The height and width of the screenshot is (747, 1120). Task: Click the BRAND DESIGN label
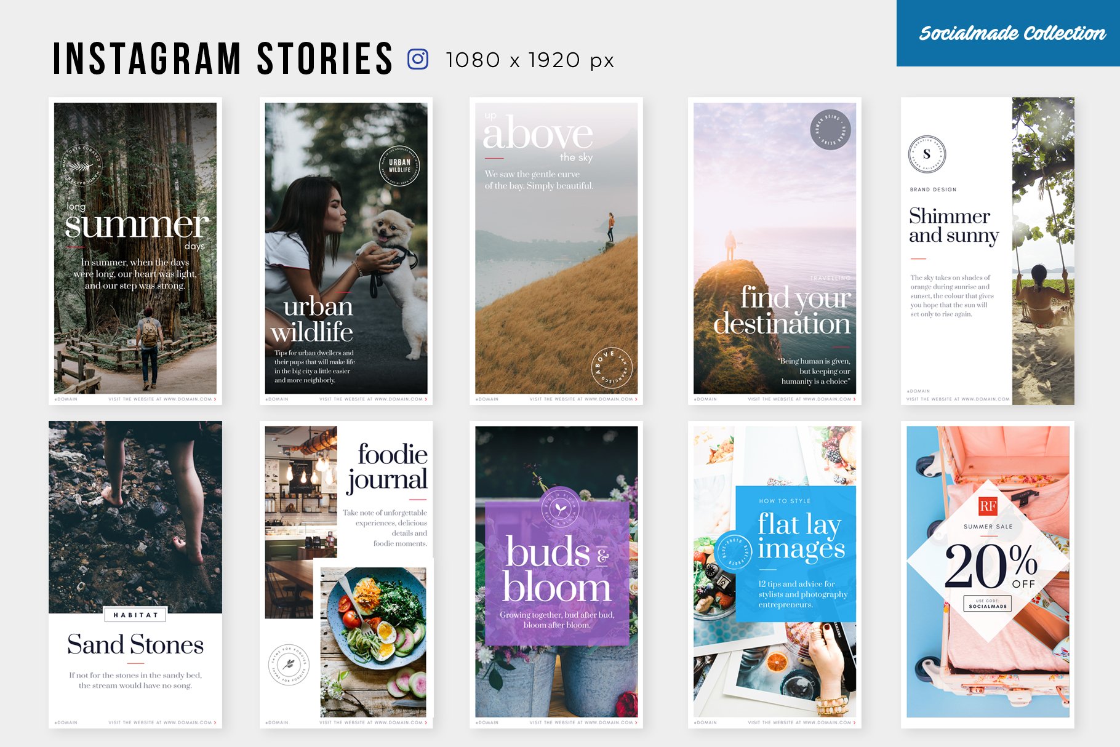click(933, 190)
